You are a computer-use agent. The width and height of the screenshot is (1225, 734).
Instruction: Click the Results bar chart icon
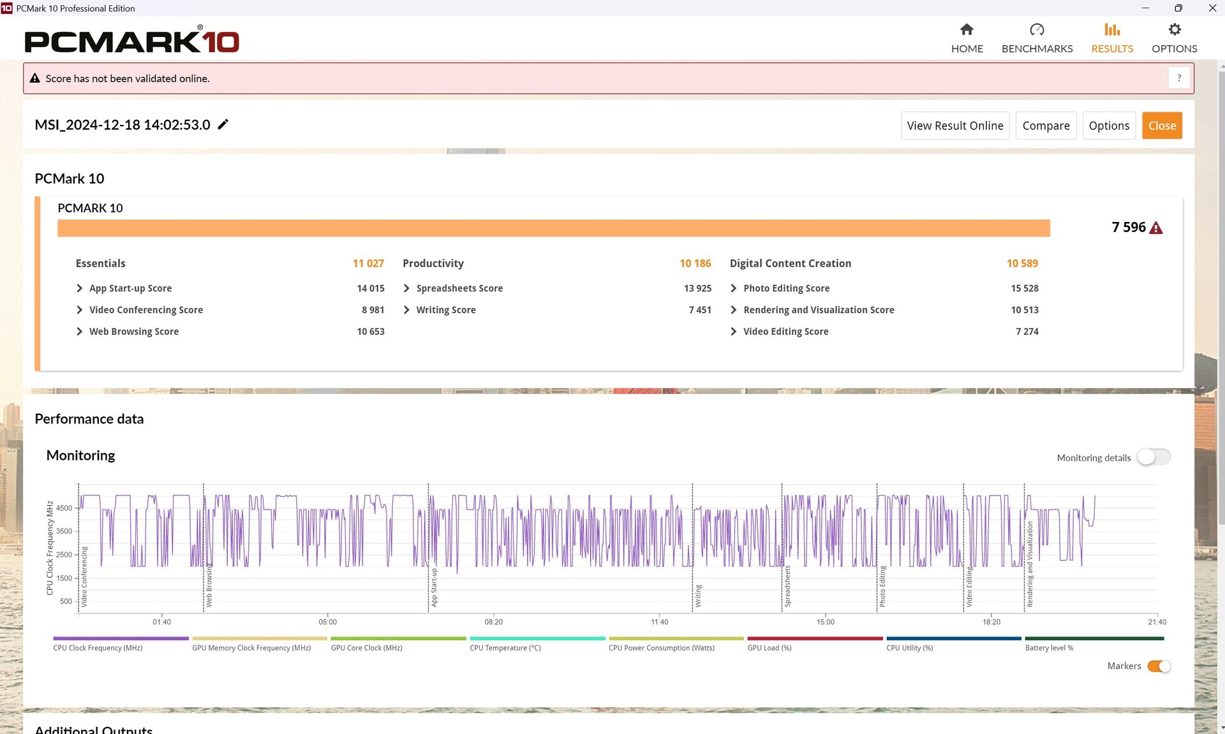1112,30
